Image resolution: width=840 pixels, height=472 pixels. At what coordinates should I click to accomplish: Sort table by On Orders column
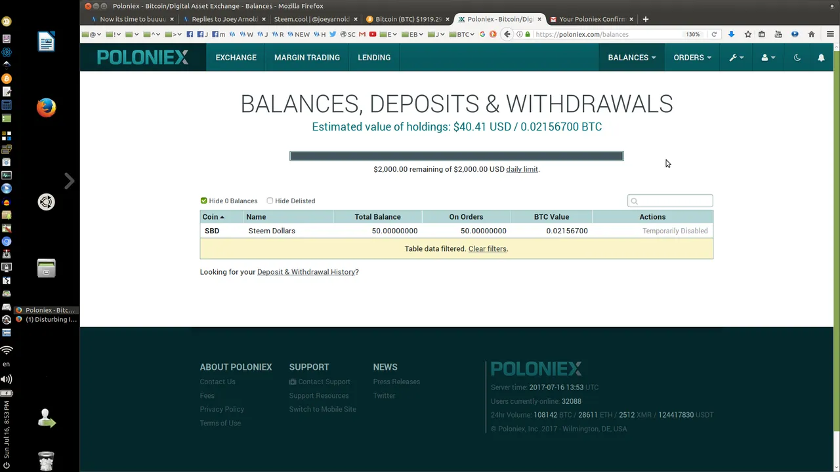tap(466, 217)
